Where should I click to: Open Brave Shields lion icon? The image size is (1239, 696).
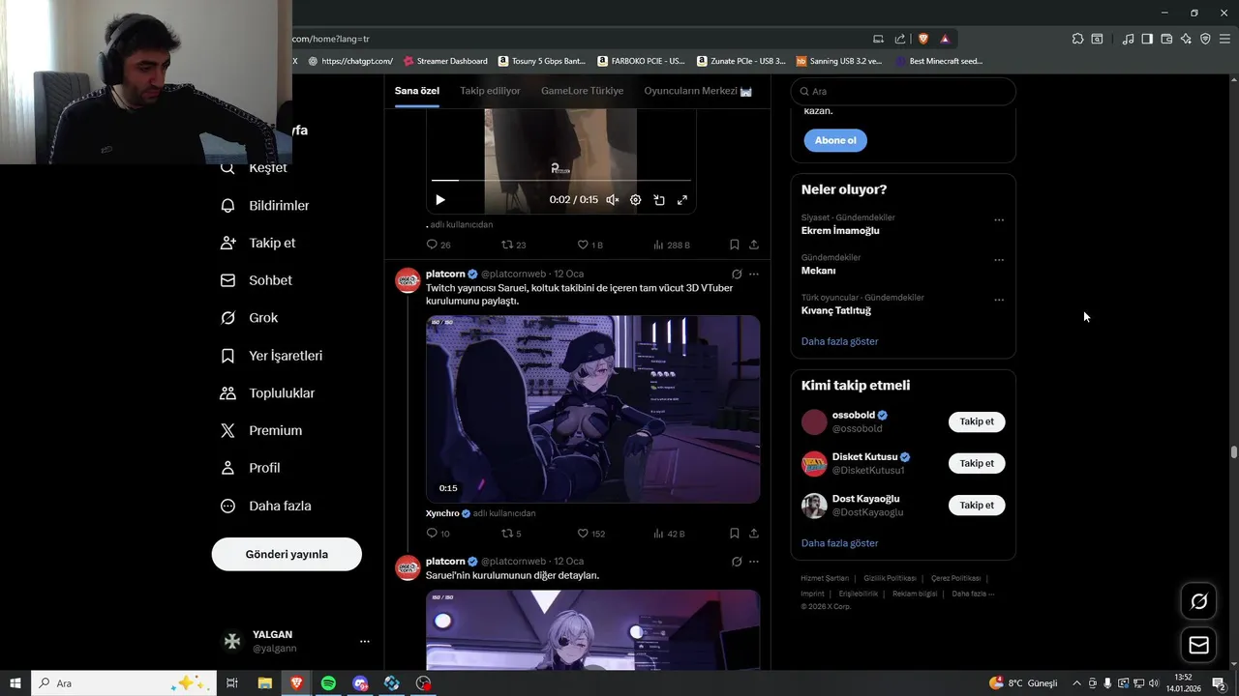click(922, 39)
